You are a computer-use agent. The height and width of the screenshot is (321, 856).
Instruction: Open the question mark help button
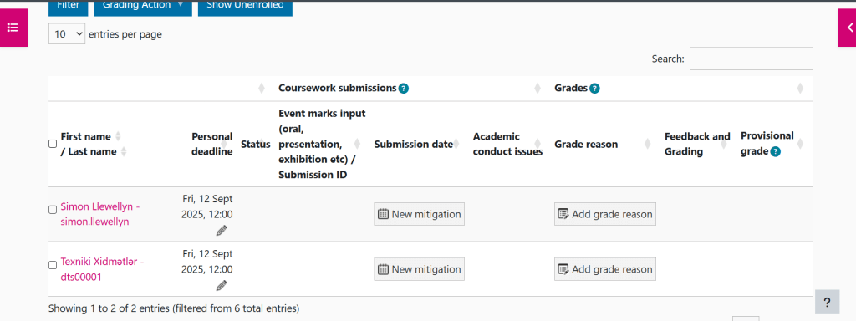pos(827,302)
